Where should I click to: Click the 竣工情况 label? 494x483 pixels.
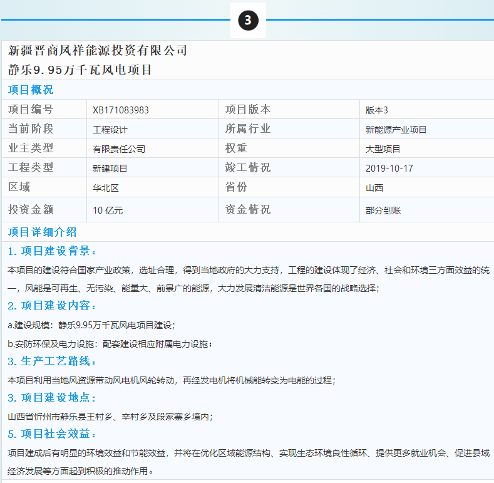[248, 167]
